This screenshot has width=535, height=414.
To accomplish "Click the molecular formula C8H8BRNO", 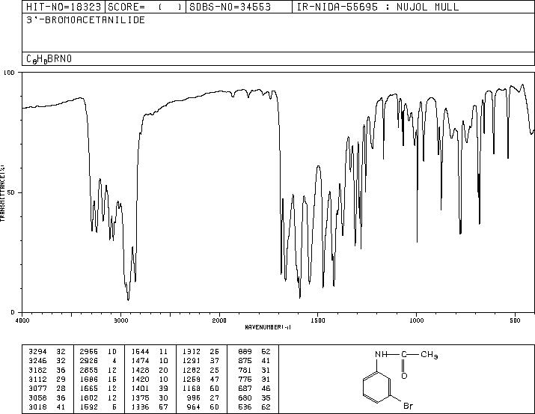I will (x=49, y=59).
